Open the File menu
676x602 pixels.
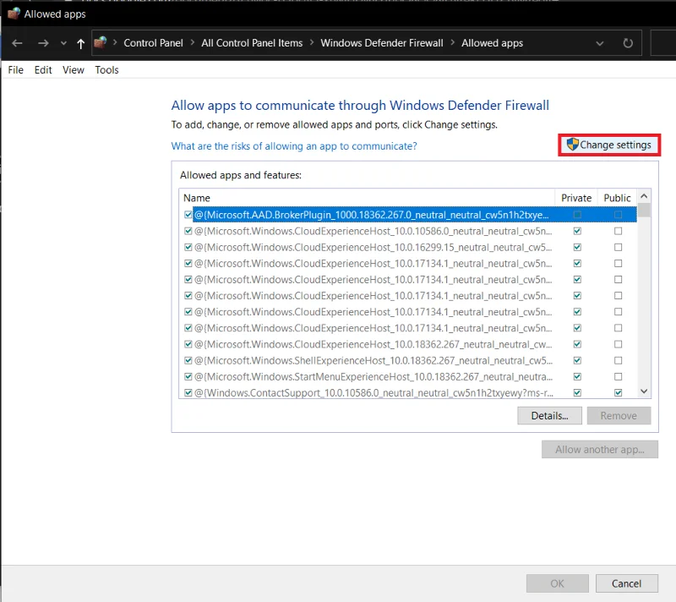pyautogui.click(x=15, y=70)
